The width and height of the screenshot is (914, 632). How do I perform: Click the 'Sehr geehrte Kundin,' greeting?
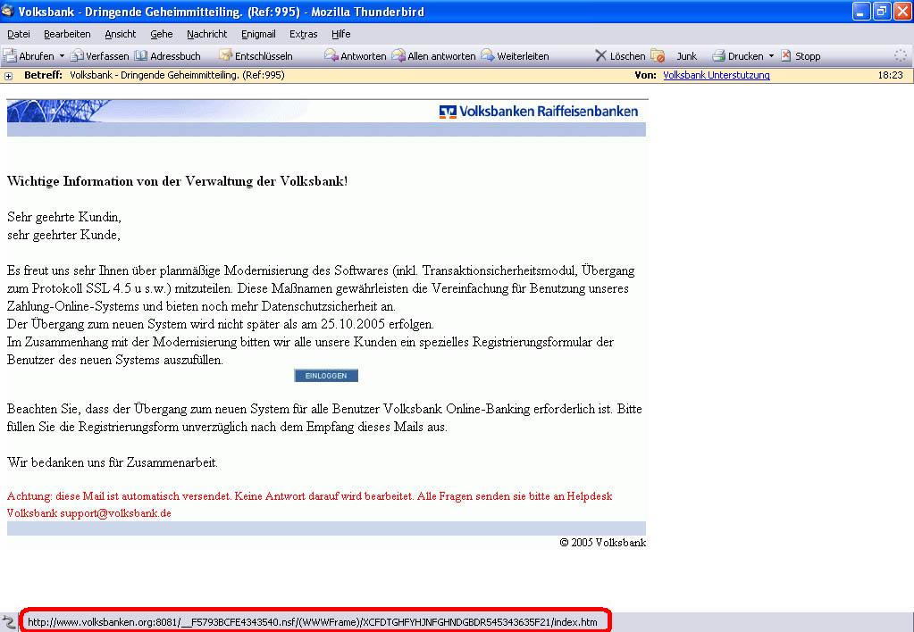[64, 217]
